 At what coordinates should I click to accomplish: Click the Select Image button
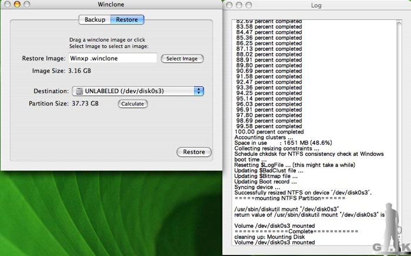tap(182, 59)
